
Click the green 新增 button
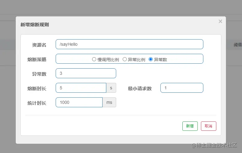tap(190, 126)
